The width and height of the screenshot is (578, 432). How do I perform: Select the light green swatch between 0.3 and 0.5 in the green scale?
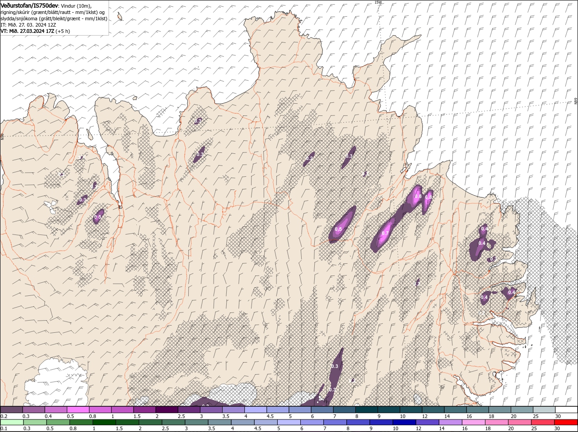35,423
